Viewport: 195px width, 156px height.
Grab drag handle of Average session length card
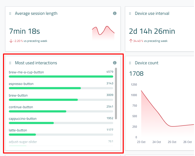pos(10,14)
